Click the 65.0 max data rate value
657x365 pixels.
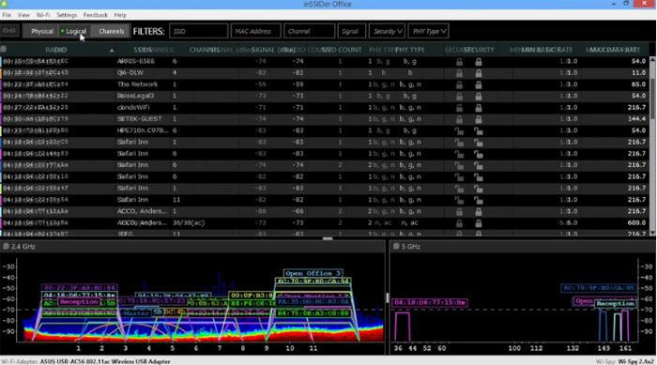pos(638,84)
